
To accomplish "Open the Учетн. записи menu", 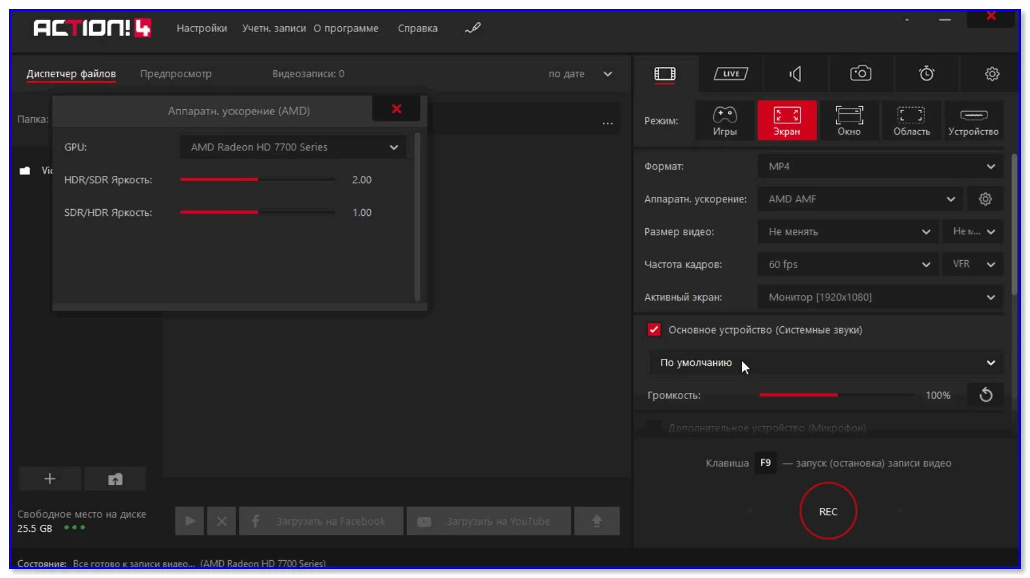I will [x=274, y=28].
